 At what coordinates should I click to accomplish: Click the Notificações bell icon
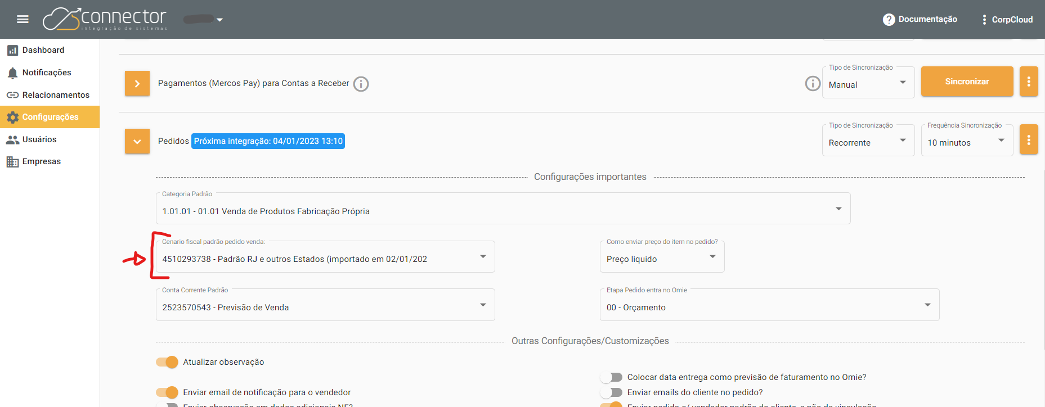point(12,73)
